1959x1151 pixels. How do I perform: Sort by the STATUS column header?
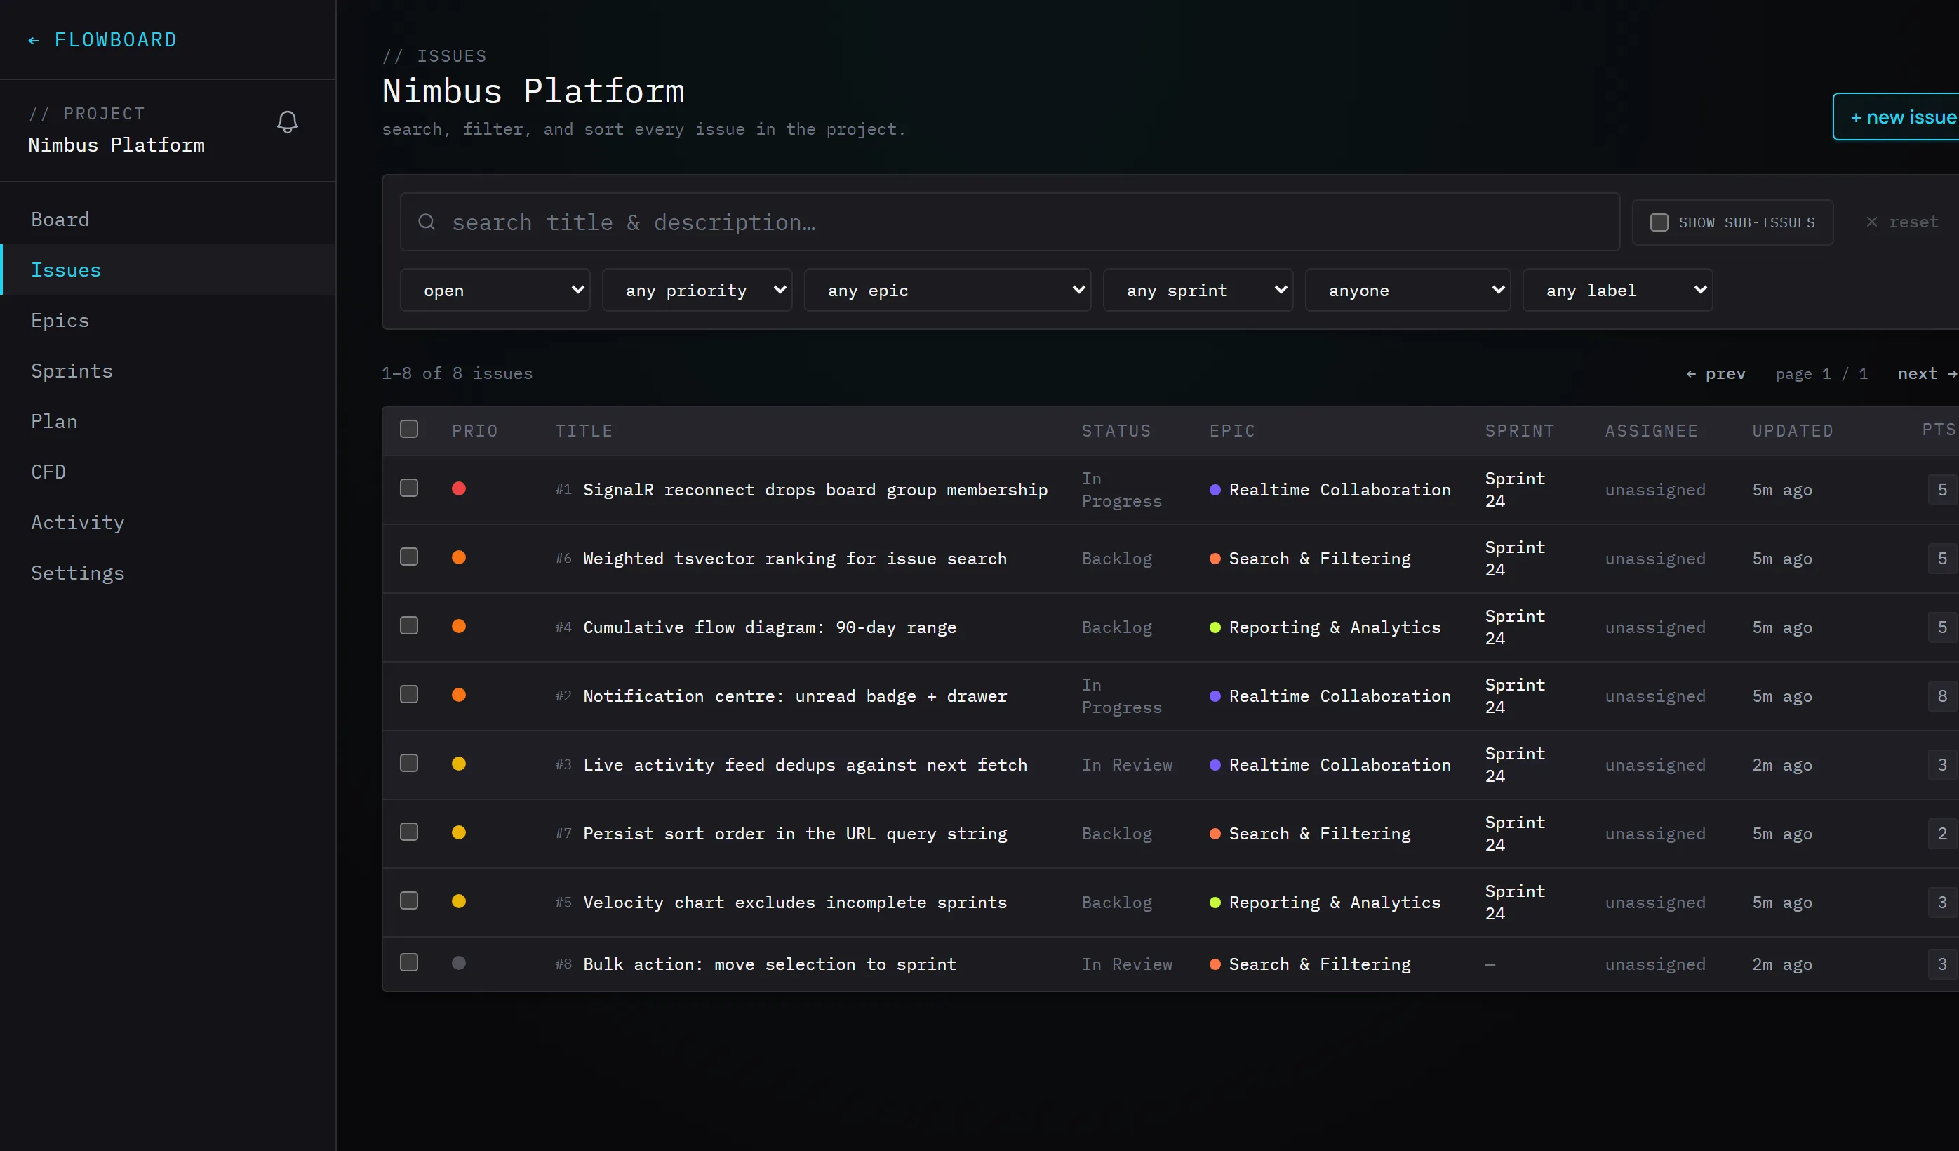(x=1116, y=431)
